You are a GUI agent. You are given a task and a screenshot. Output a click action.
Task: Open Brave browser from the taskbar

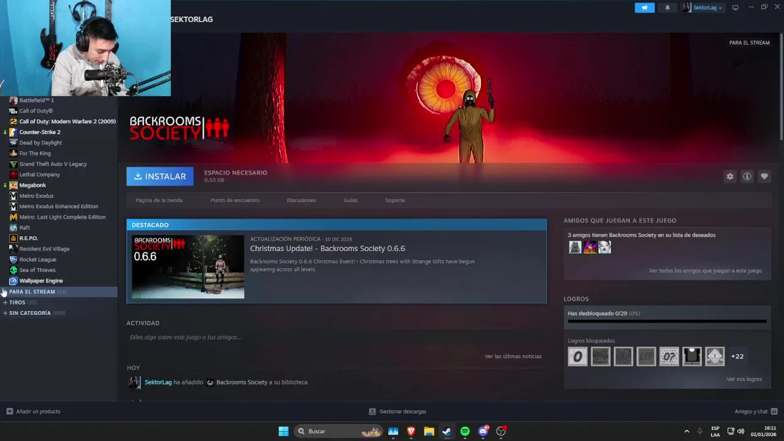click(x=411, y=431)
